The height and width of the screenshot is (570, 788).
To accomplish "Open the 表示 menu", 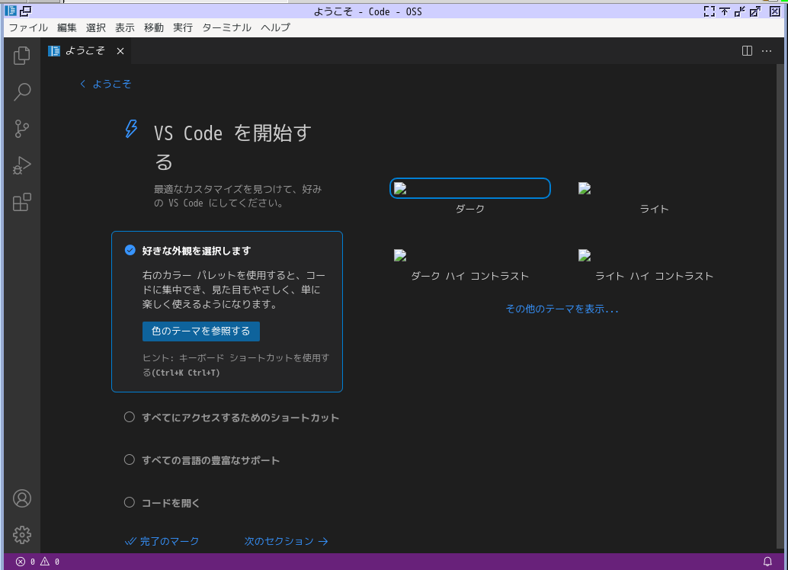I will click(x=125, y=27).
